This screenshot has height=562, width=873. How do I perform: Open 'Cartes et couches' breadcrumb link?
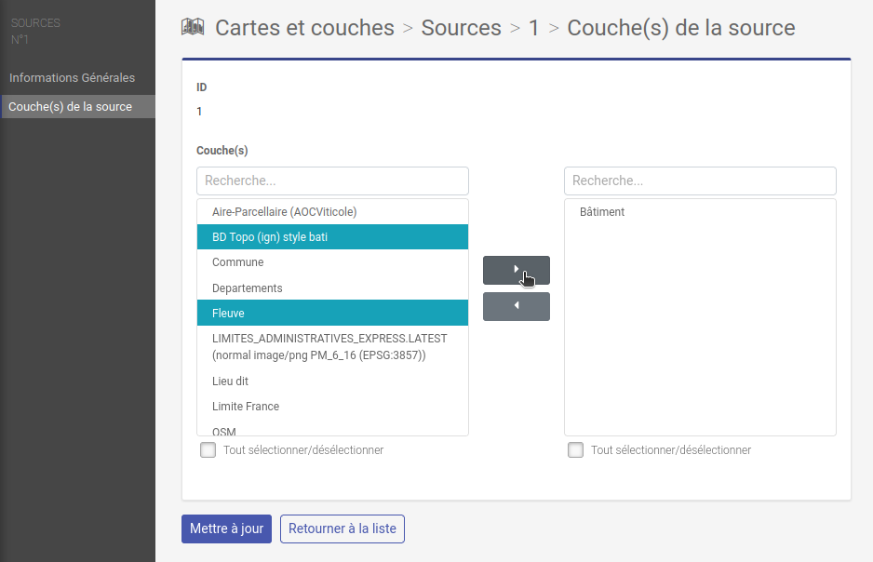click(x=304, y=28)
